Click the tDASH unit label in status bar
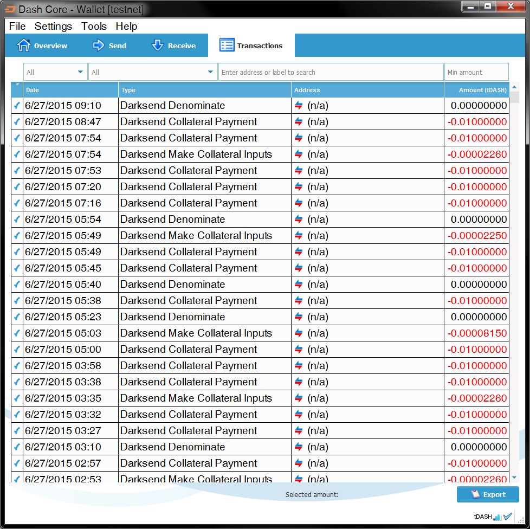530x529 pixels. [483, 517]
